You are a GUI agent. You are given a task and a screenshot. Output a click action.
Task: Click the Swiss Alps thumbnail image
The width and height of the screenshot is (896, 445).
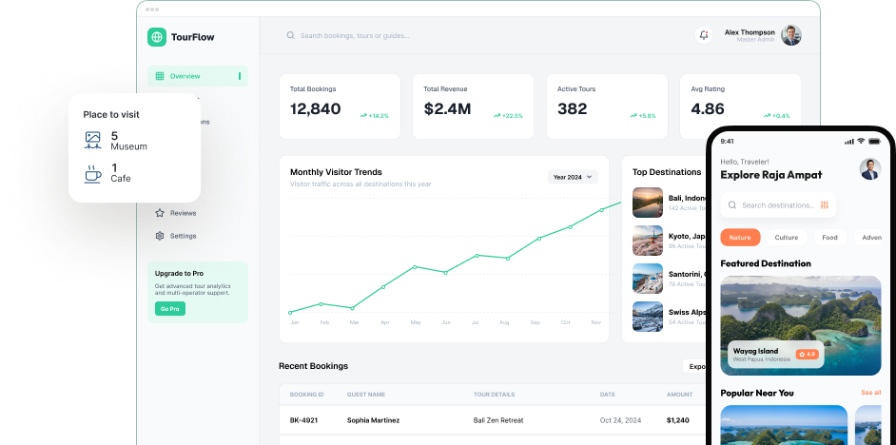click(648, 317)
